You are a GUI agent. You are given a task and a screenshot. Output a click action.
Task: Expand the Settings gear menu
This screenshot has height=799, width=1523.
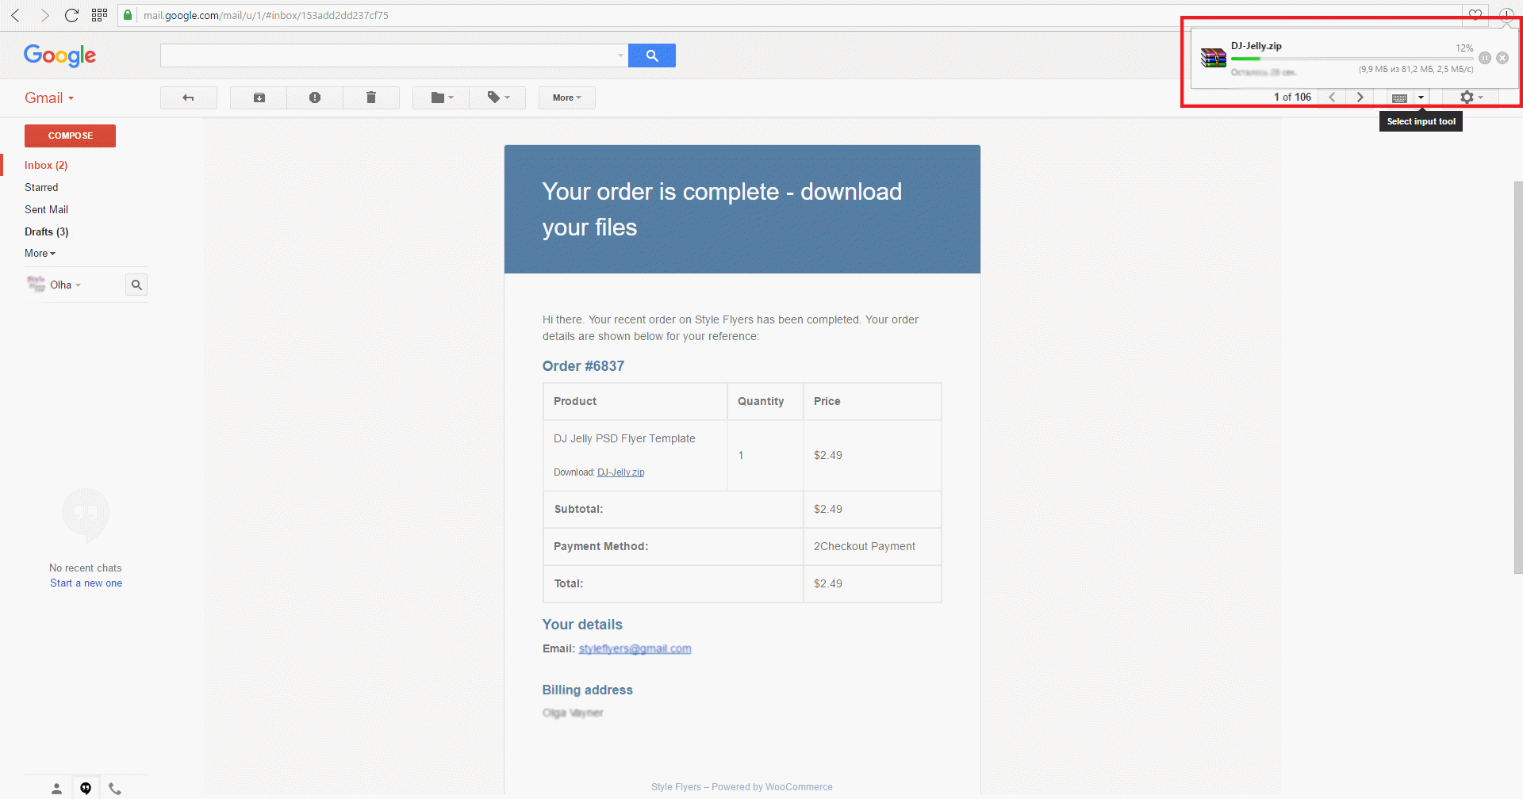coord(1471,97)
